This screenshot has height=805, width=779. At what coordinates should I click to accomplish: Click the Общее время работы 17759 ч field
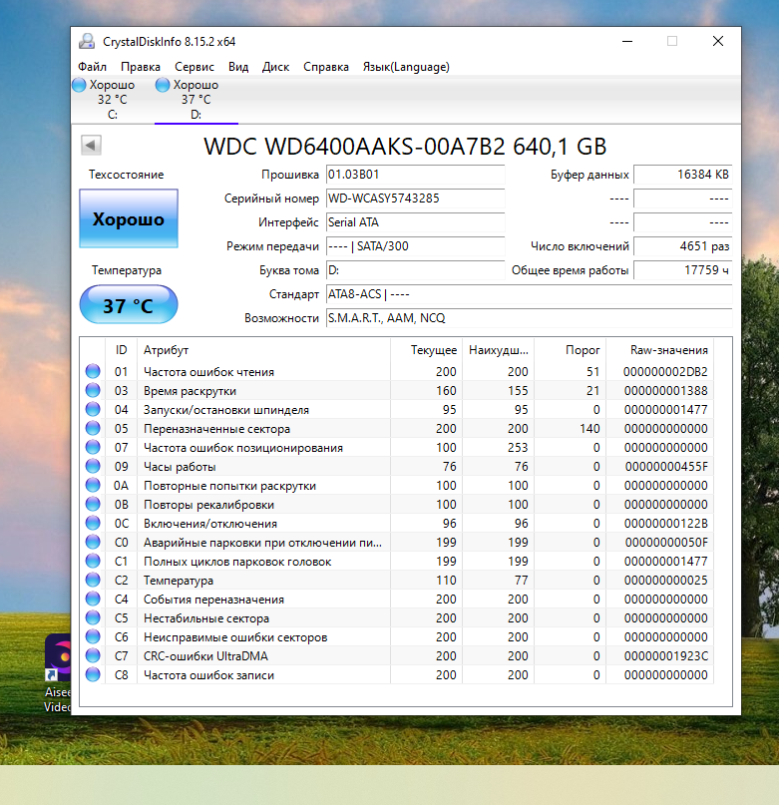tap(683, 270)
